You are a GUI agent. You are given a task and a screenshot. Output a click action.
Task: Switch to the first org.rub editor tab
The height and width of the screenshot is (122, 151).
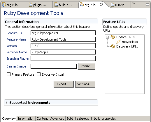pyautogui.click(x=13, y=5)
